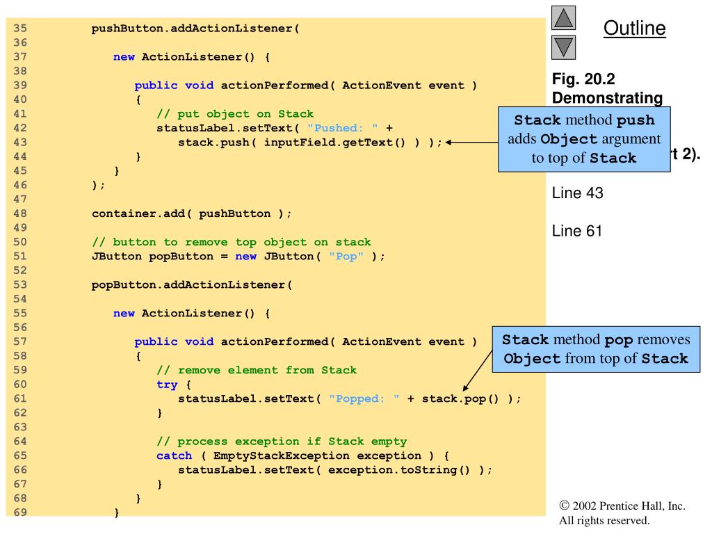Click the Prentice Hall copyright notice
Screen dimensions: 712x534
622,513
